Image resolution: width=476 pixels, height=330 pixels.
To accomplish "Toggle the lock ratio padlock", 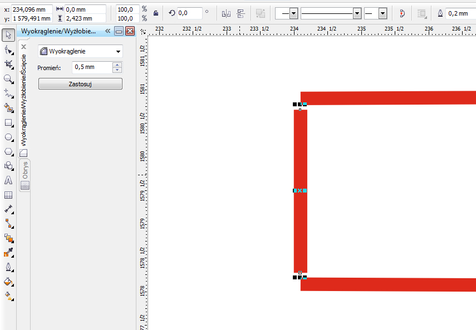I will point(156,13).
